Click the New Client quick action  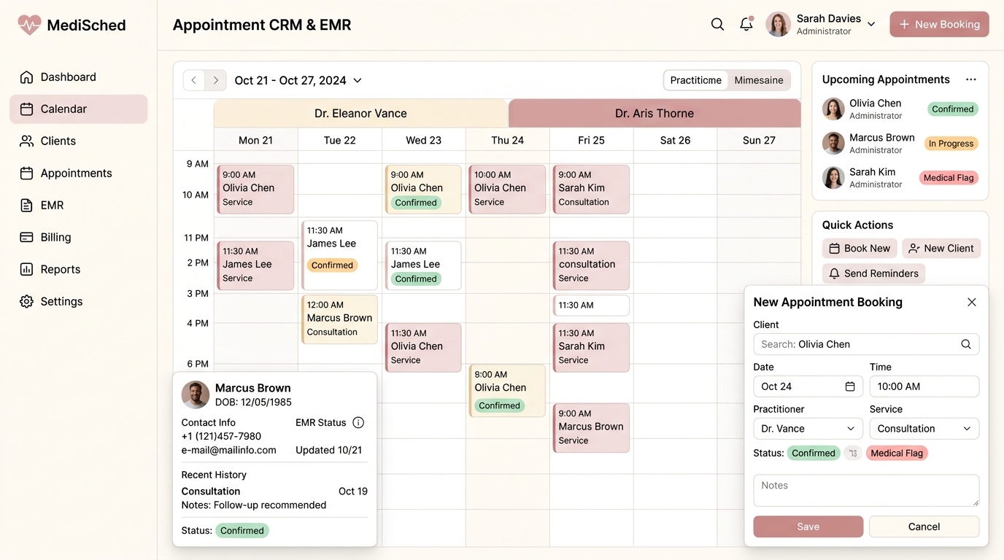point(942,249)
